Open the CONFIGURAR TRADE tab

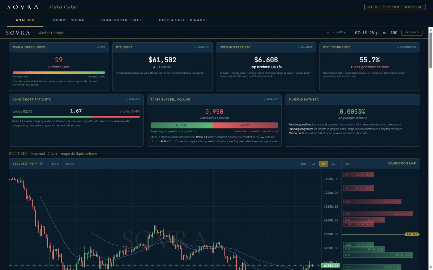(x=122, y=20)
